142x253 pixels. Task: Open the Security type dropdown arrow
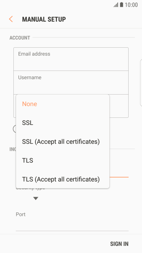coord(35,199)
